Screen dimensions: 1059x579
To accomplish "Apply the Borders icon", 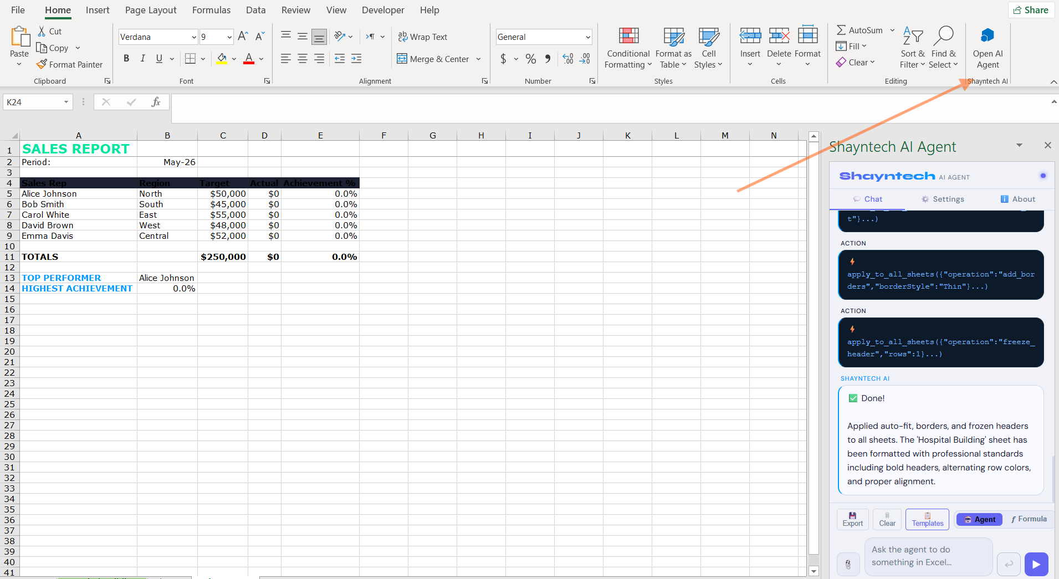I will click(190, 58).
